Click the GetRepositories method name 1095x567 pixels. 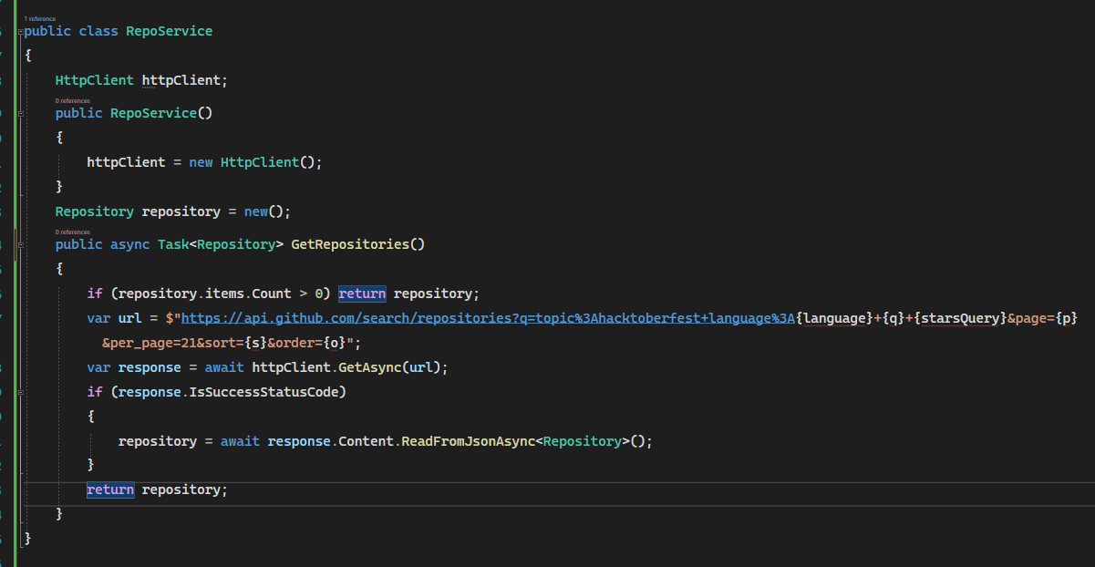pos(350,244)
